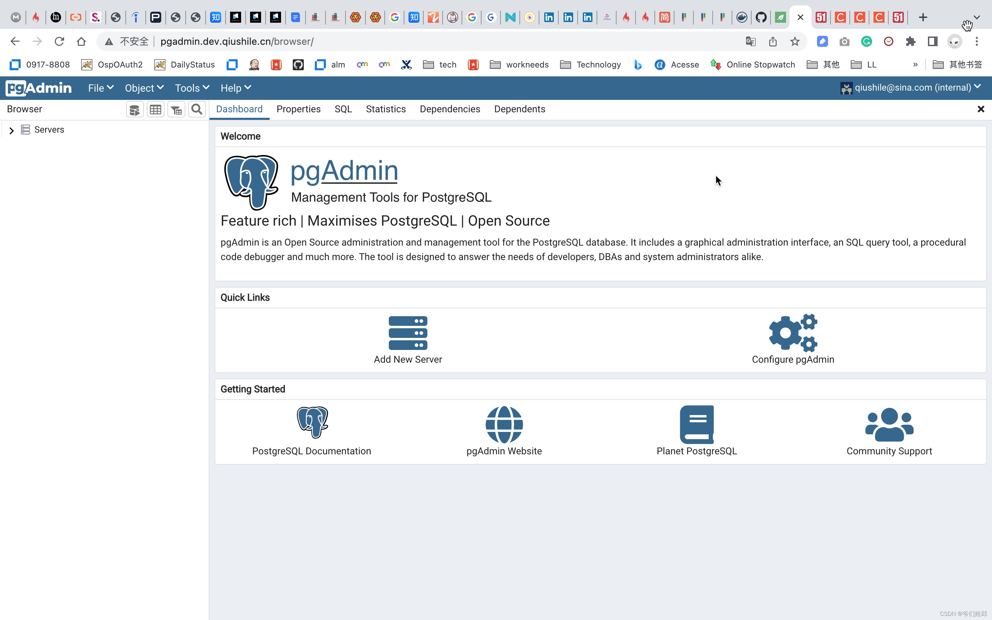Viewport: 992px width, 620px height.
Task: Click the View Data table icon
Action: click(155, 110)
